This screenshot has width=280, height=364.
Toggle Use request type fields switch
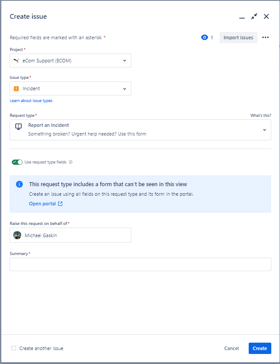(17, 162)
